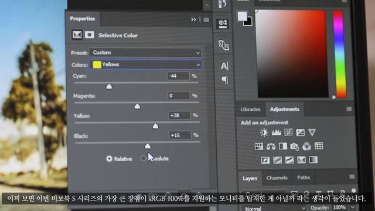Click the Black slider handle
Viewport: 375px width, 211px height.
[148, 146]
